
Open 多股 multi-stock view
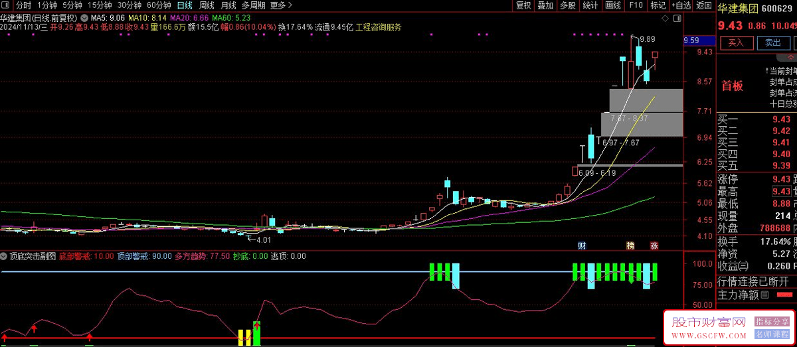pos(568,5)
